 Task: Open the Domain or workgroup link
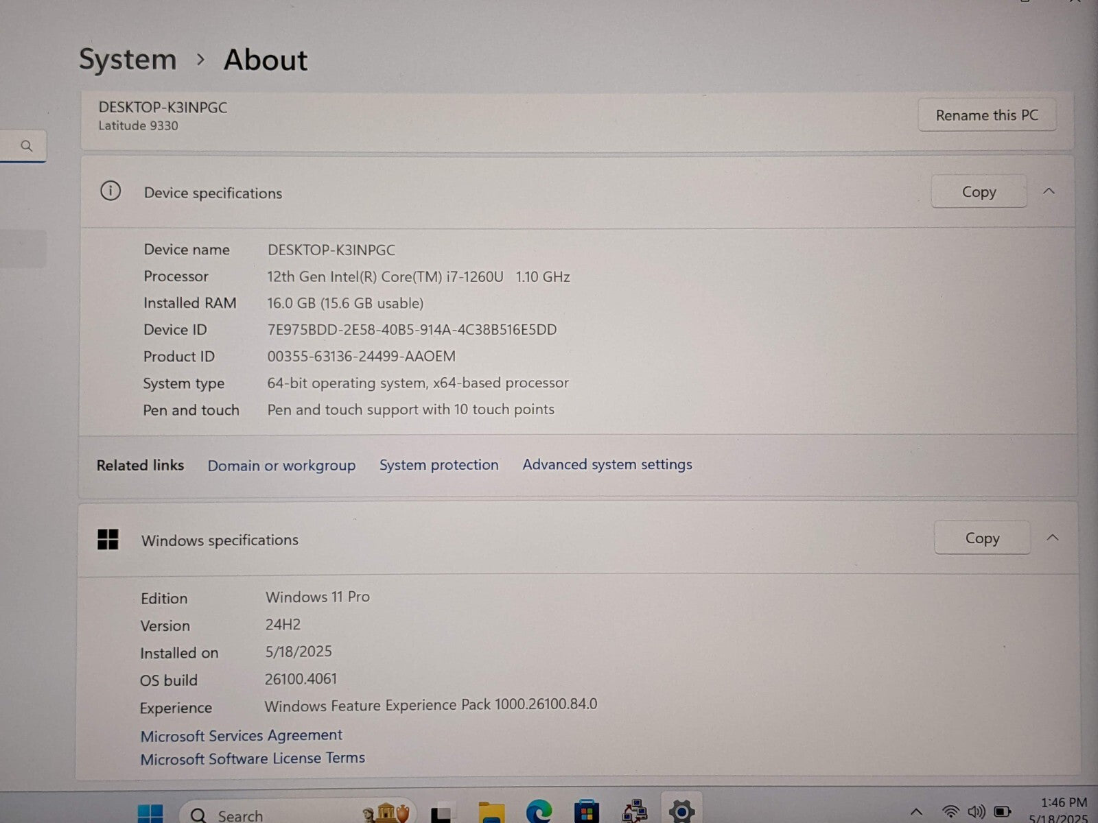click(281, 466)
